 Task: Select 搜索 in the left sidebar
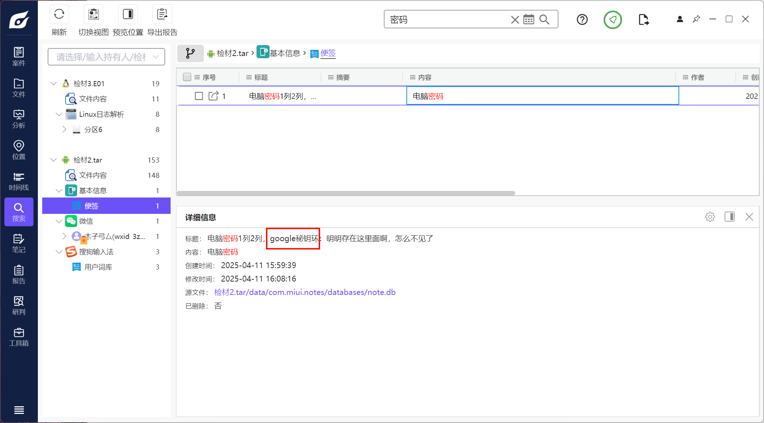pyautogui.click(x=19, y=212)
